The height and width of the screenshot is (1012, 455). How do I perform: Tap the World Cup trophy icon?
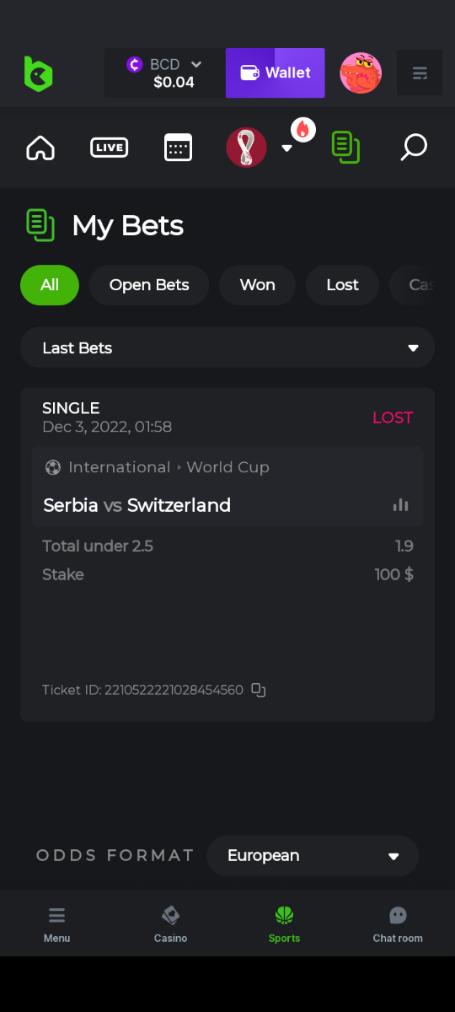(246, 148)
